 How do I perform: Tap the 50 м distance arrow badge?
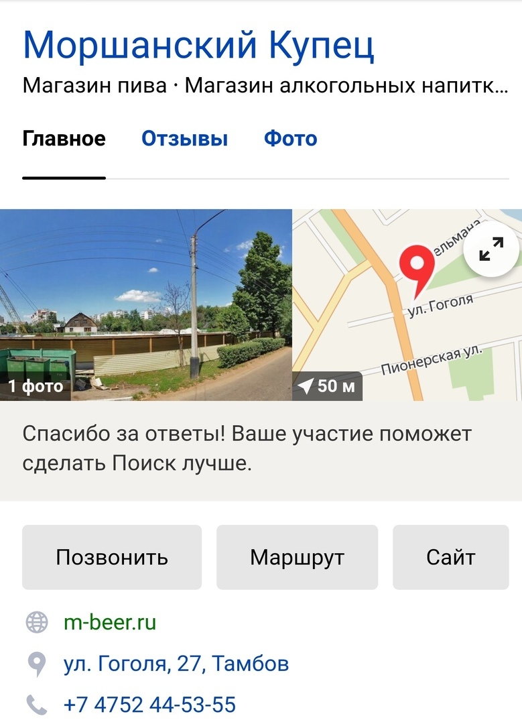click(327, 386)
